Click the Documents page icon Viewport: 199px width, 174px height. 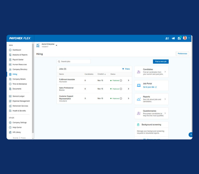(x=10, y=89)
